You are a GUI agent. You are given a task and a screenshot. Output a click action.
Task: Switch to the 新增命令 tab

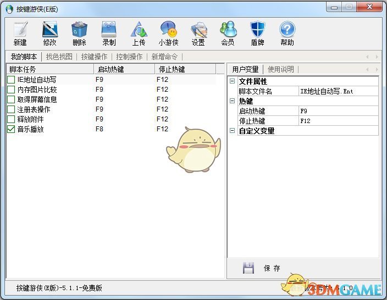pyautogui.click(x=164, y=57)
